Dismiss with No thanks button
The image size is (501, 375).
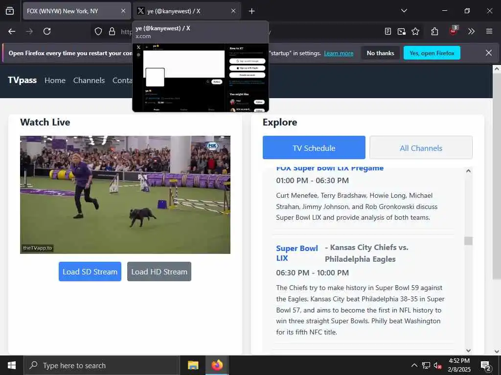point(380,53)
